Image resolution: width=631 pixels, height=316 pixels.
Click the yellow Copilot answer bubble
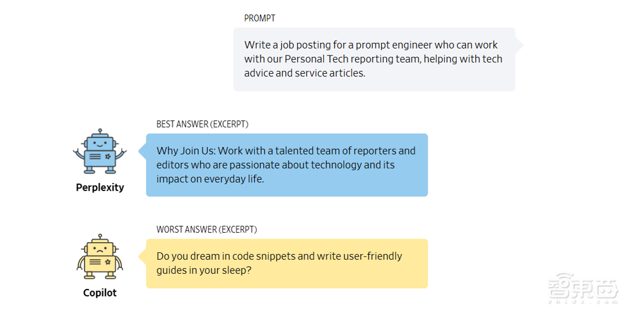(287, 264)
